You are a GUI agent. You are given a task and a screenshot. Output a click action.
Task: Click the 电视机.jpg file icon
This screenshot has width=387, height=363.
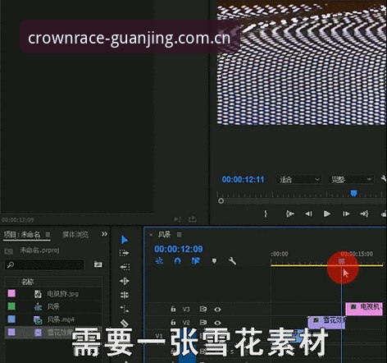(x=38, y=294)
